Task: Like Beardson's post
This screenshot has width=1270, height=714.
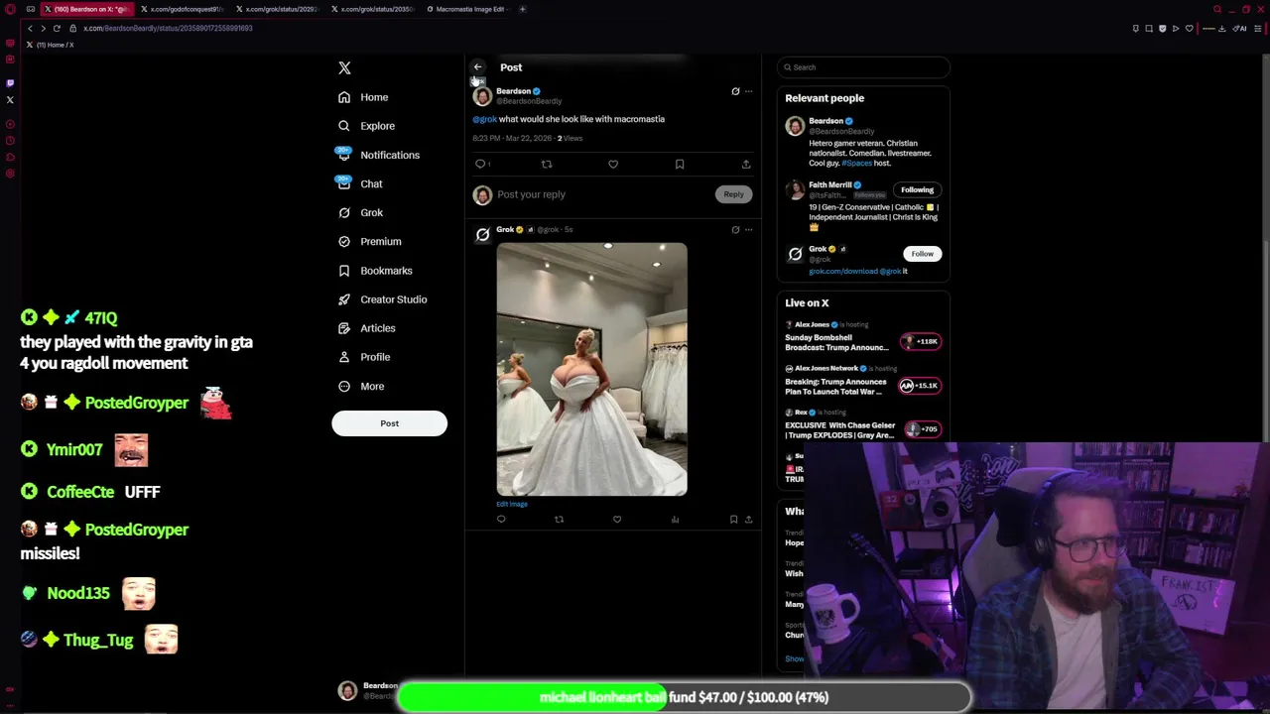Action: (x=613, y=164)
